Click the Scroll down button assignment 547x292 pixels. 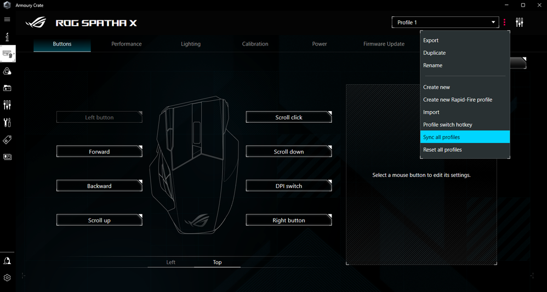(289, 152)
